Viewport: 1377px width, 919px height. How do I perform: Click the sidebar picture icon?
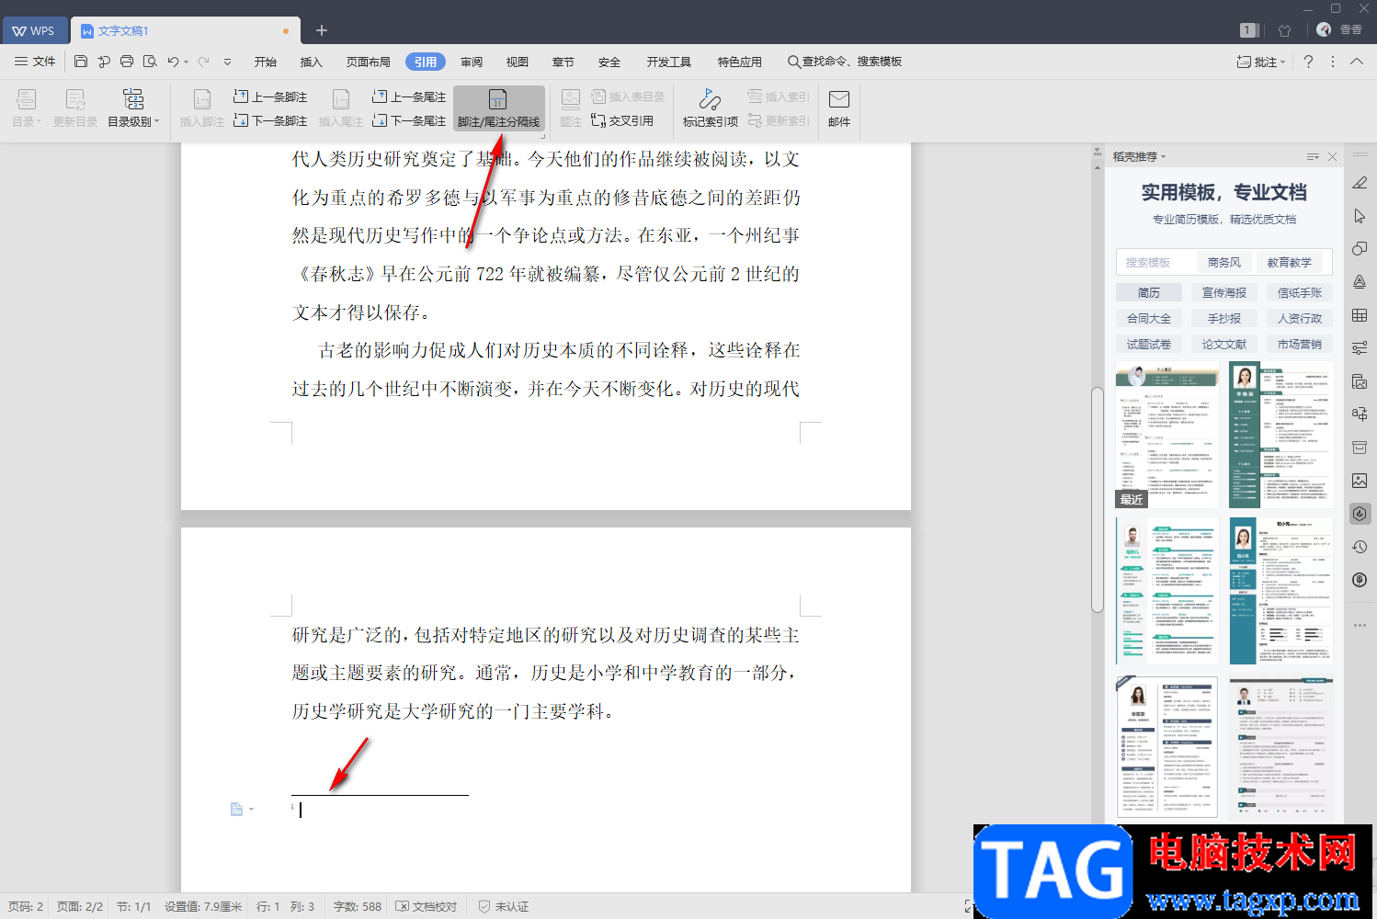pyautogui.click(x=1360, y=481)
